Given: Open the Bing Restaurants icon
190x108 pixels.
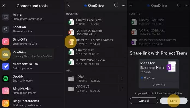Looking at the screenshot, I should [x=6, y=103].
